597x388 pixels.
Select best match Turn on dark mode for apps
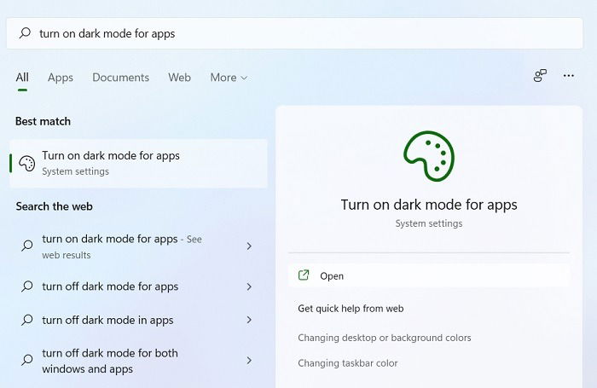coord(138,164)
